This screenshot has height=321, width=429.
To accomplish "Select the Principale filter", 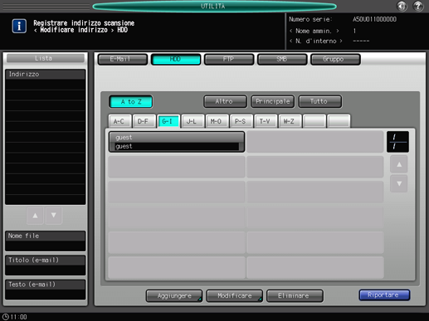I will [x=273, y=101].
